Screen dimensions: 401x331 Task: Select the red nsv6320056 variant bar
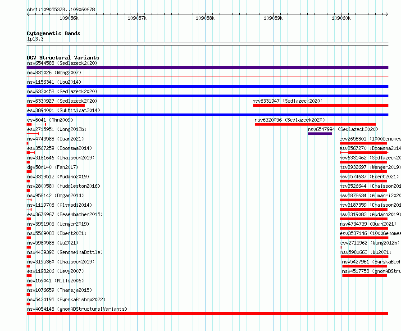point(315,124)
